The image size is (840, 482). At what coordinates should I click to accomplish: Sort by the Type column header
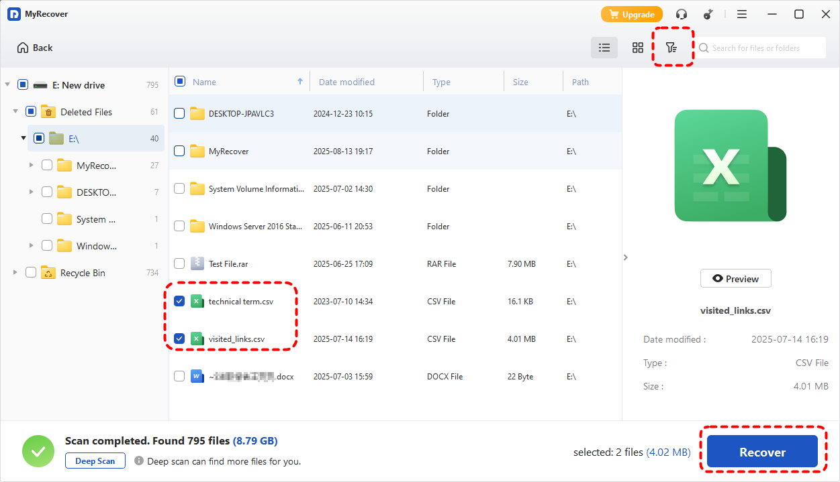pyautogui.click(x=441, y=82)
